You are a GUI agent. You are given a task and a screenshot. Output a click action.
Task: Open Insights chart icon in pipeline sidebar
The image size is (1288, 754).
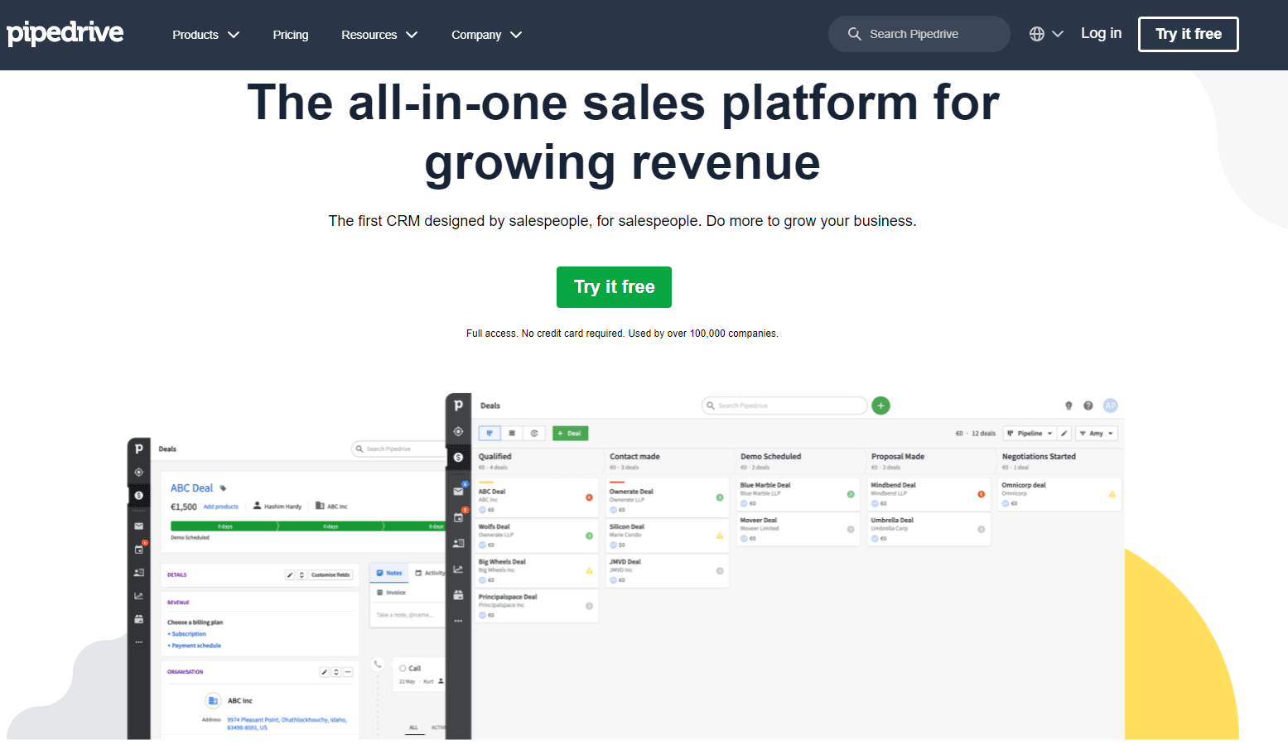pos(458,569)
